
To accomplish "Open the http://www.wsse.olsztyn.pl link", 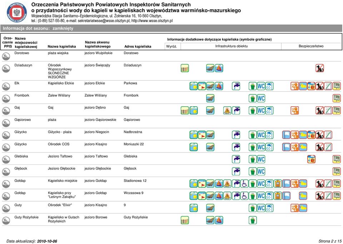I will [152, 21].
